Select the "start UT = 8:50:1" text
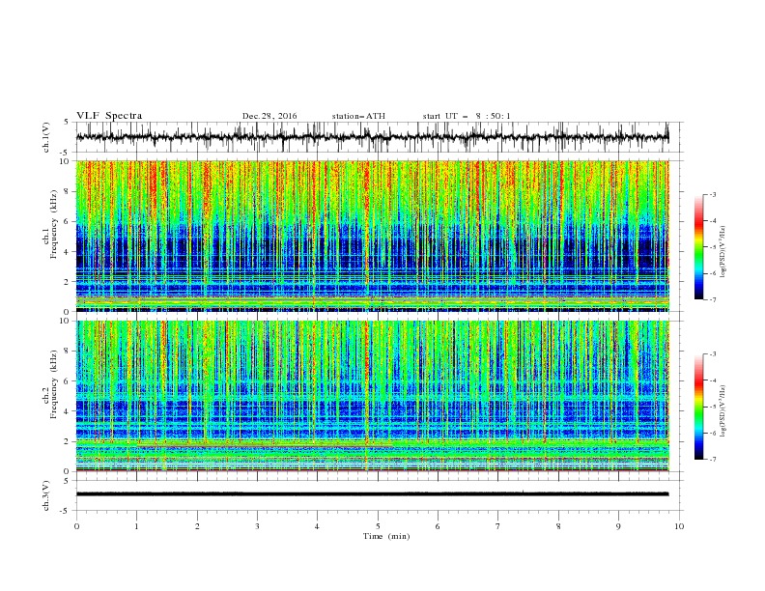The image size is (765, 591). tap(467, 116)
